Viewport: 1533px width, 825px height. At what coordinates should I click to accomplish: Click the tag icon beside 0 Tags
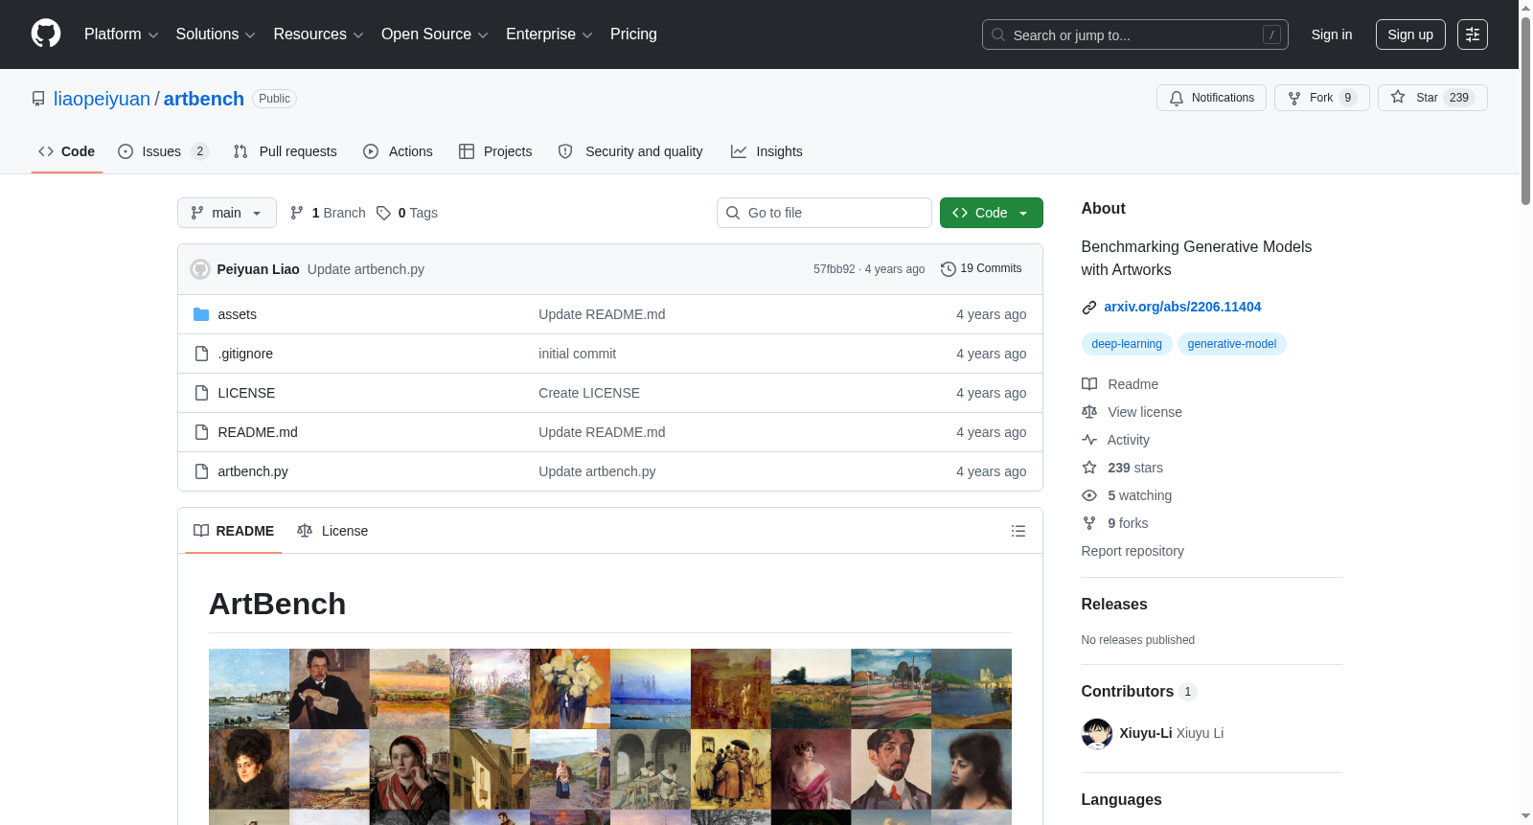pos(383,213)
